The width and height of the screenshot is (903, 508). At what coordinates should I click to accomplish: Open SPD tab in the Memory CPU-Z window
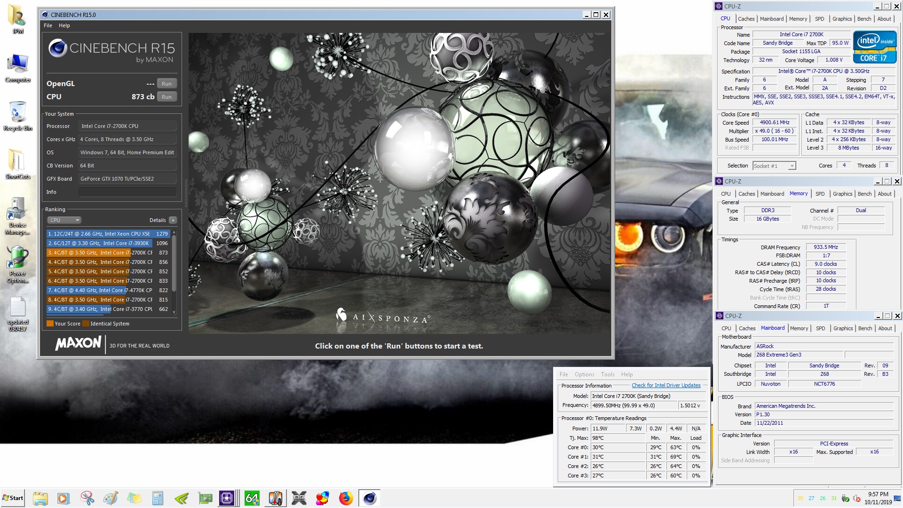tap(820, 194)
